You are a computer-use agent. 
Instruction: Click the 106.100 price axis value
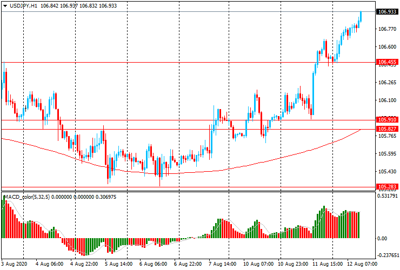click(387, 100)
